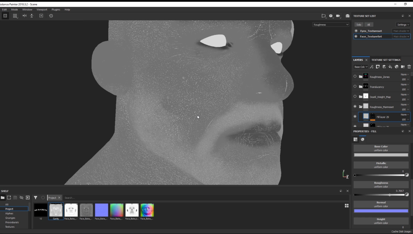
Task: Open the shelf folder icon
Action: (3, 198)
